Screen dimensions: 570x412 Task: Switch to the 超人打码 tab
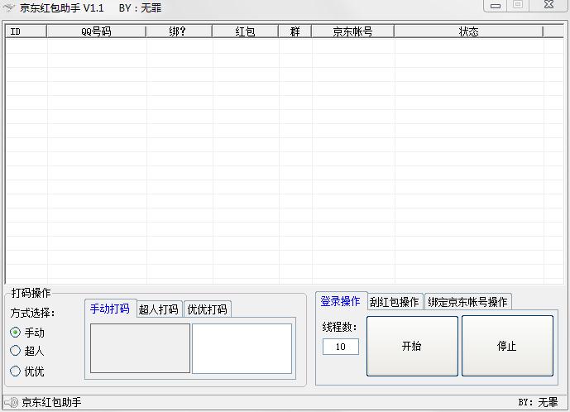(x=158, y=309)
